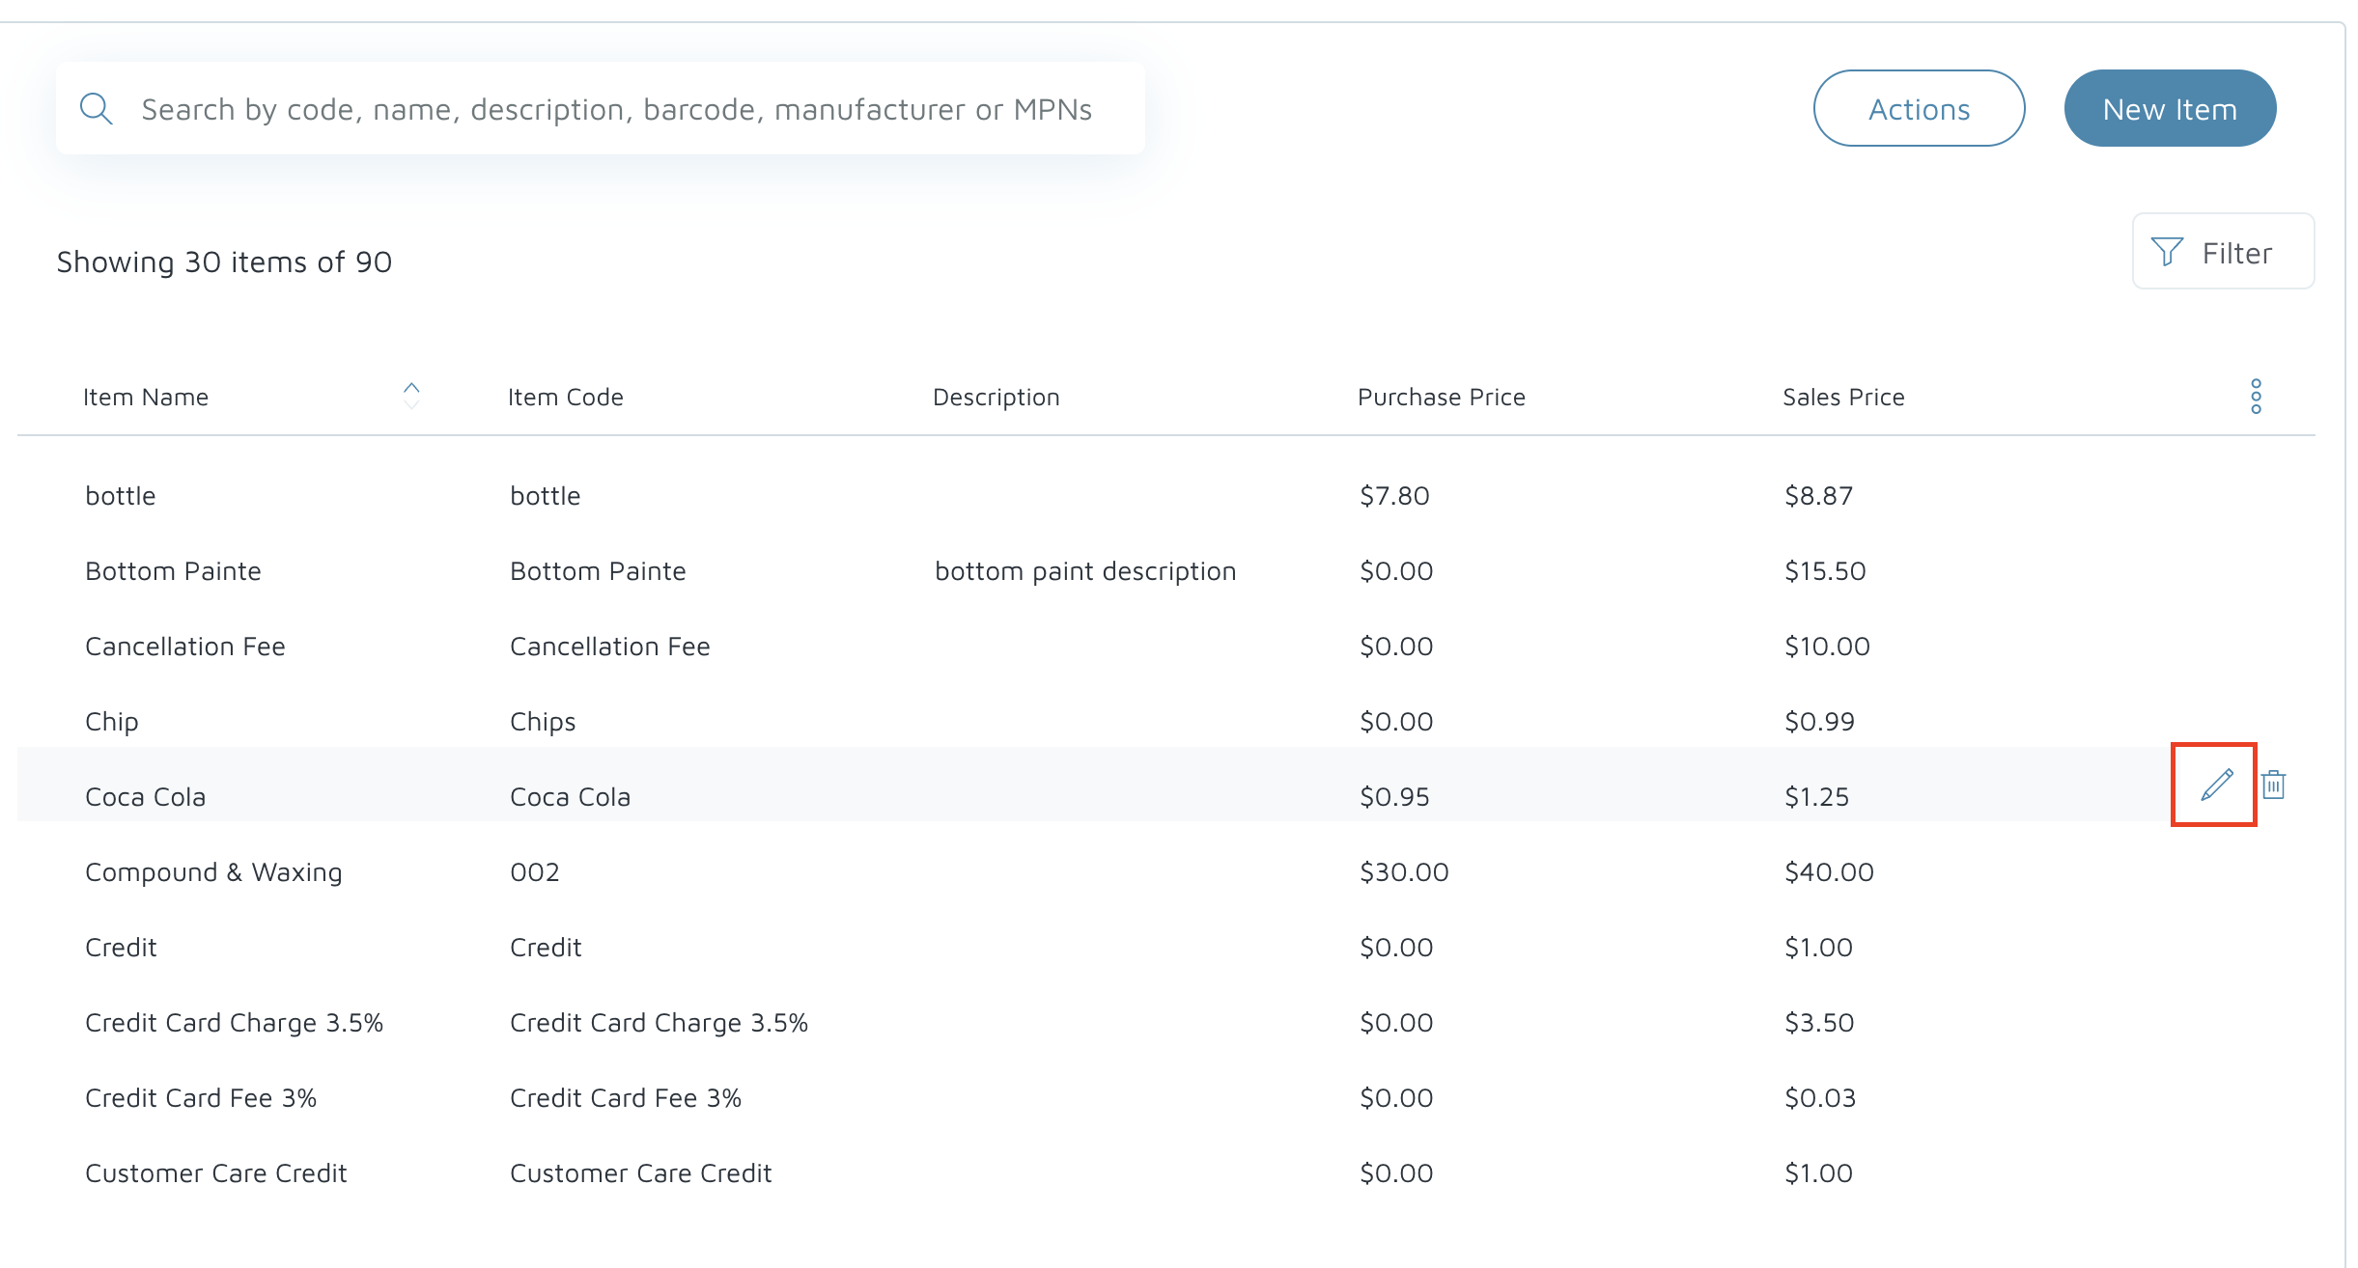Click the trash delete icon for Coca Cola
Screen dimensions: 2358x1268
click(x=2274, y=785)
